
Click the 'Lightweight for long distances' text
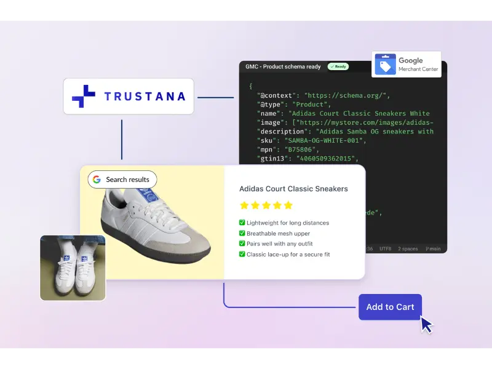pyautogui.click(x=288, y=223)
